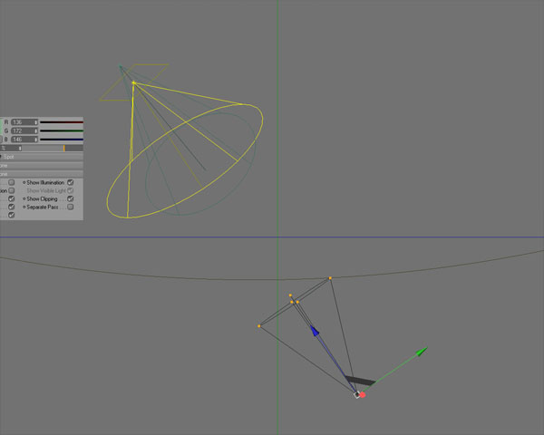Untick the checked box left of Separate Pass
Image resolution: width=544 pixels, height=435 pixels.
(12, 207)
